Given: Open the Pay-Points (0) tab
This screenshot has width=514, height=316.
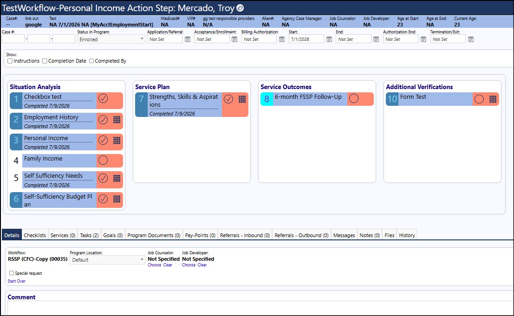Looking at the screenshot, I should [x=200, y=235].
